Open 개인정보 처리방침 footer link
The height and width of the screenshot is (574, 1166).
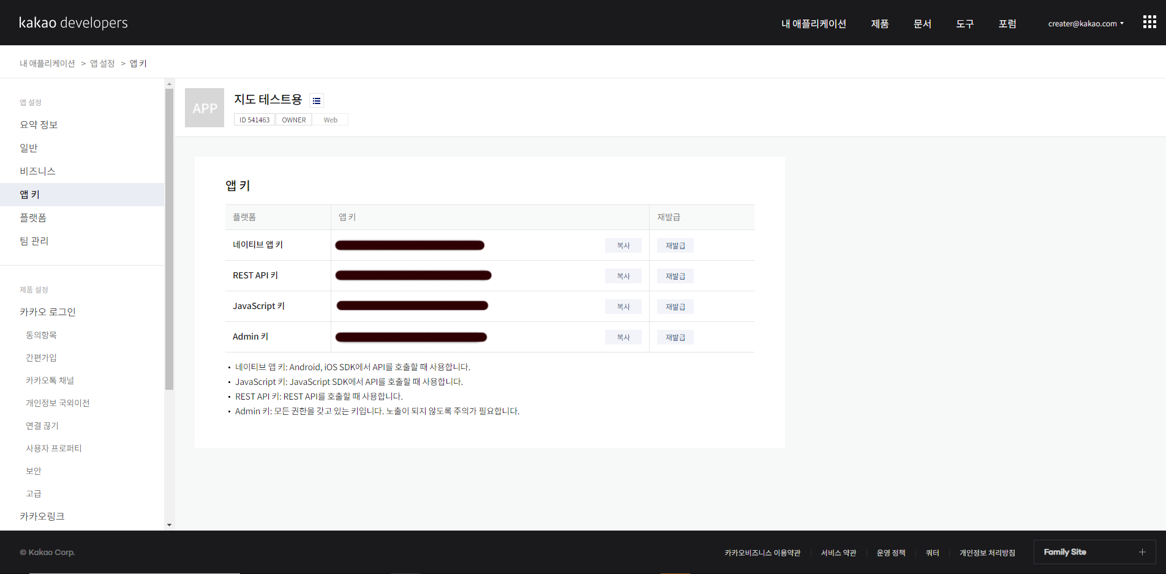[987, 553]
